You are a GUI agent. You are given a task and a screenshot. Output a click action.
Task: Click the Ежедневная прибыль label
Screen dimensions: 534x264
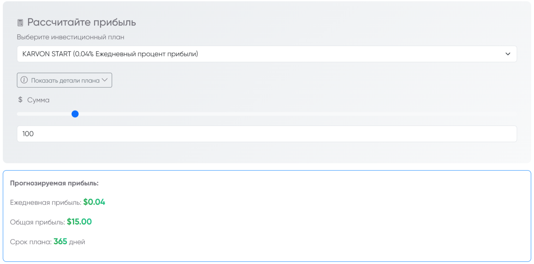click(x=45, y=202)
